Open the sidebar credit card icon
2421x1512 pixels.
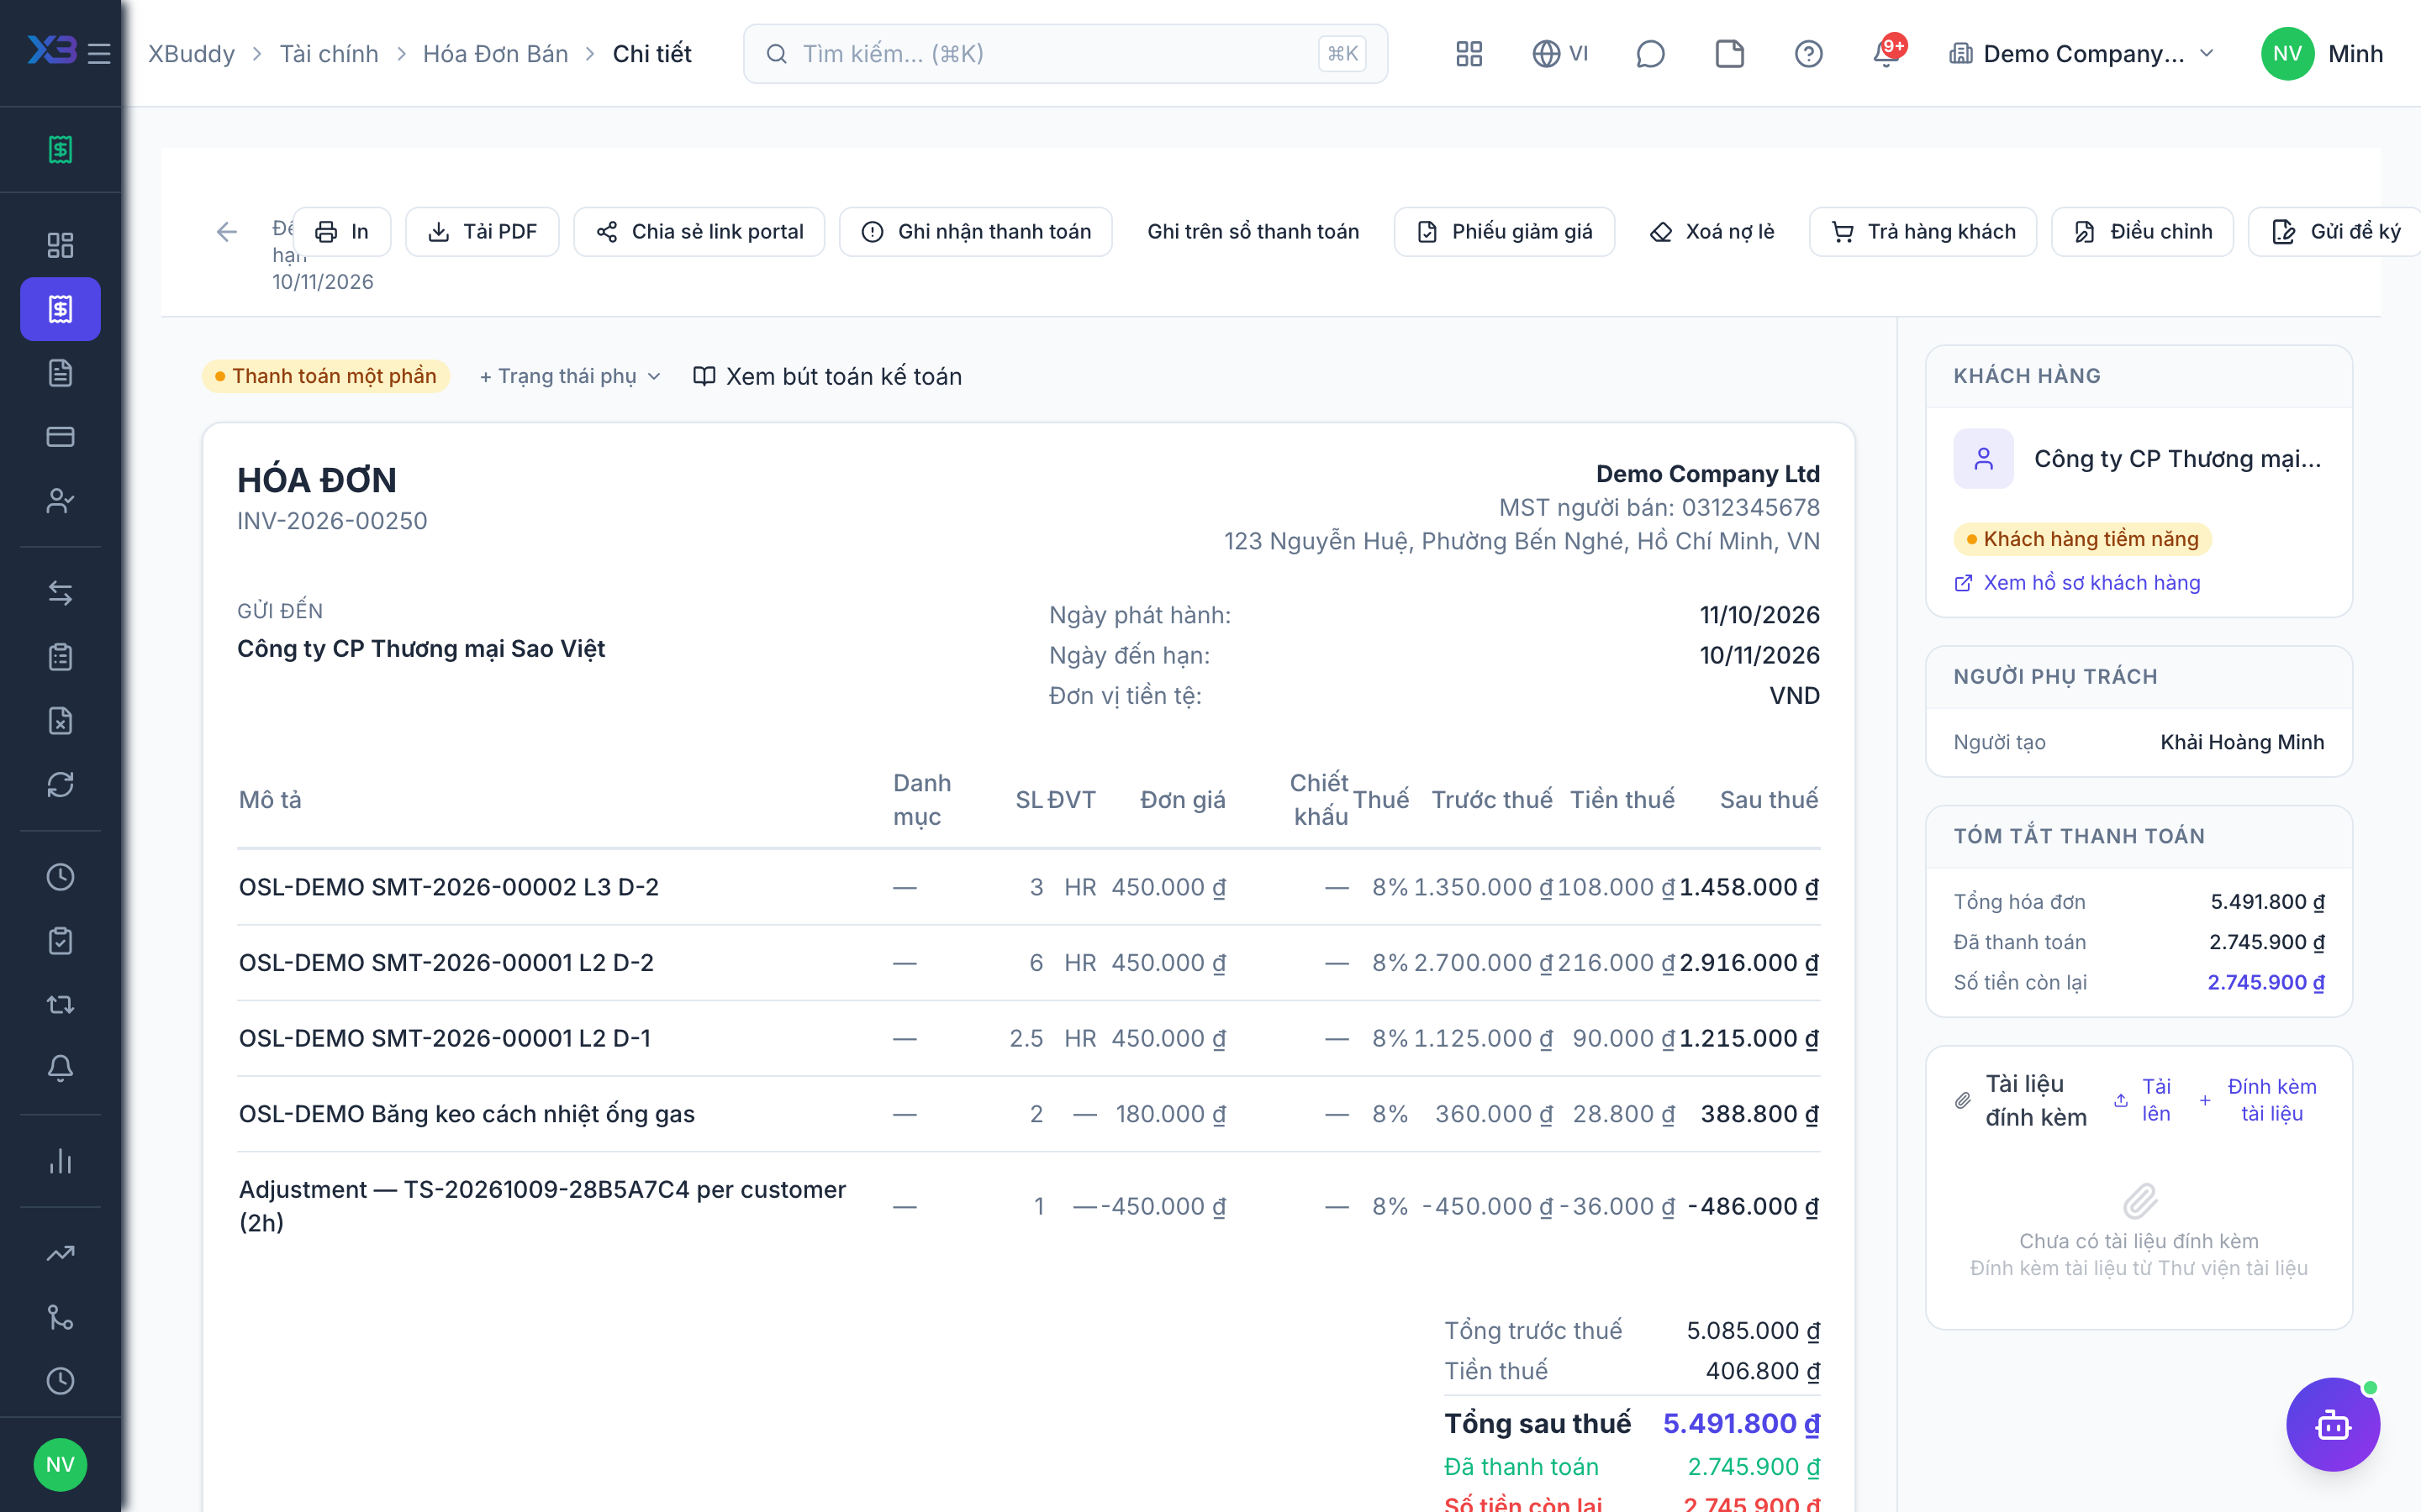[60, 437]
